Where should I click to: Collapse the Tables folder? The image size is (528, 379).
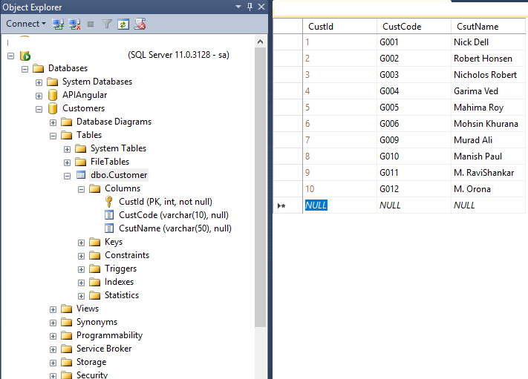pyautogui.click(x=53, y=136)
